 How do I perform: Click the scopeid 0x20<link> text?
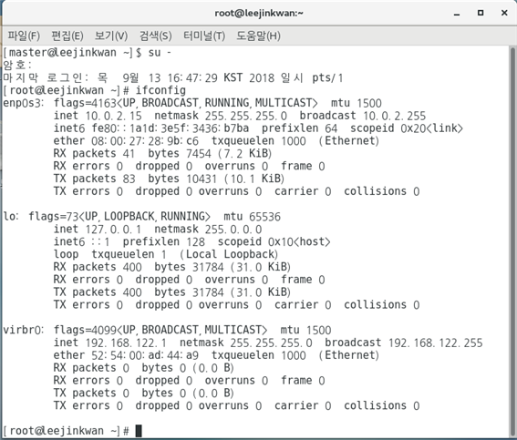click(407, 128)
